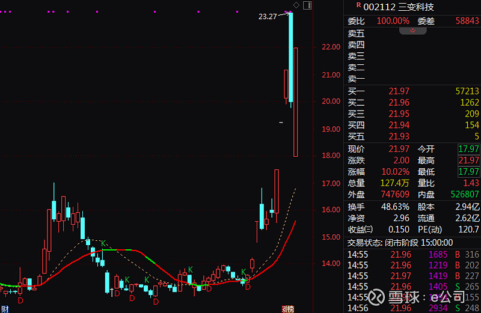Click the 委比 100.00% value

[393, 21]
